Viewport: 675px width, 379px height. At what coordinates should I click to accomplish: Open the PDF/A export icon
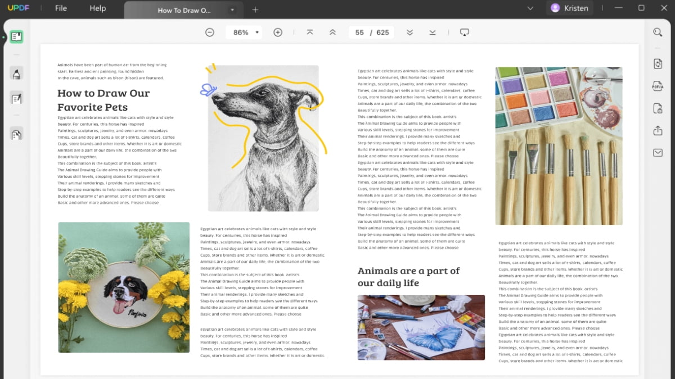(658, 86)
